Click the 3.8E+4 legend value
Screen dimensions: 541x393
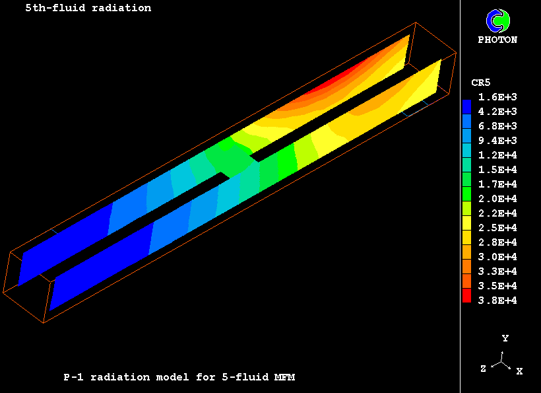497,301
